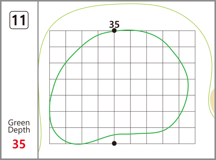The width and height of the screenshot is (216, 160).
Task: Click the Green Depth label text
Action: point(19,126)
